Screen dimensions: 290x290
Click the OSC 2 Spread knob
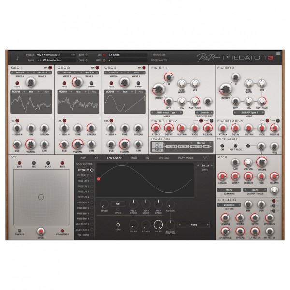(x=91, y=128)
